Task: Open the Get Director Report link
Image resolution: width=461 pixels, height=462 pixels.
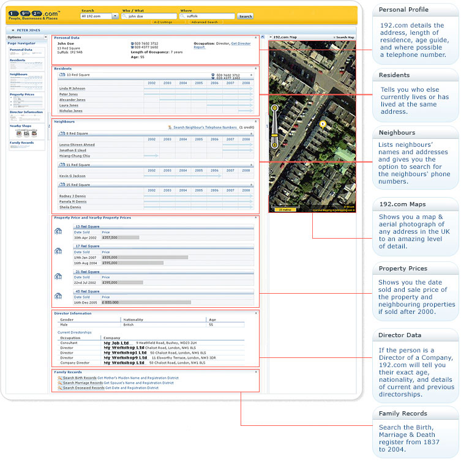Action: coord(222,45)
